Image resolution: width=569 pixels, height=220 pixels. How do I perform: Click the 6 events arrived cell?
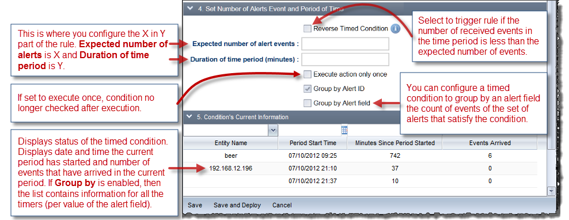click(490, 155)
